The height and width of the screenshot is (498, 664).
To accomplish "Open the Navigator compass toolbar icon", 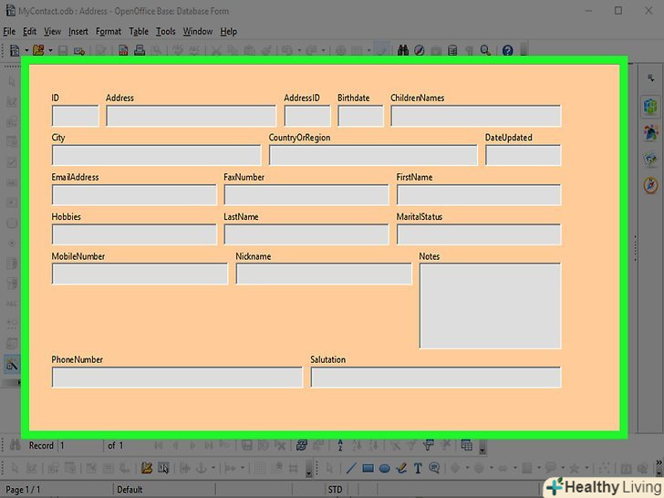I will (x=420, y=50).
